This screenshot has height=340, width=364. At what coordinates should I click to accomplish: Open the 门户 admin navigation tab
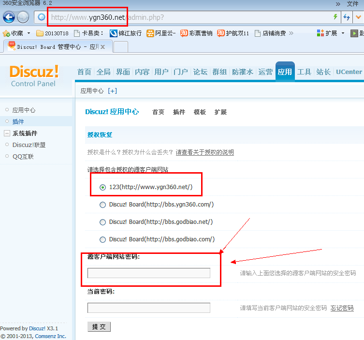(x=181, y=72)
